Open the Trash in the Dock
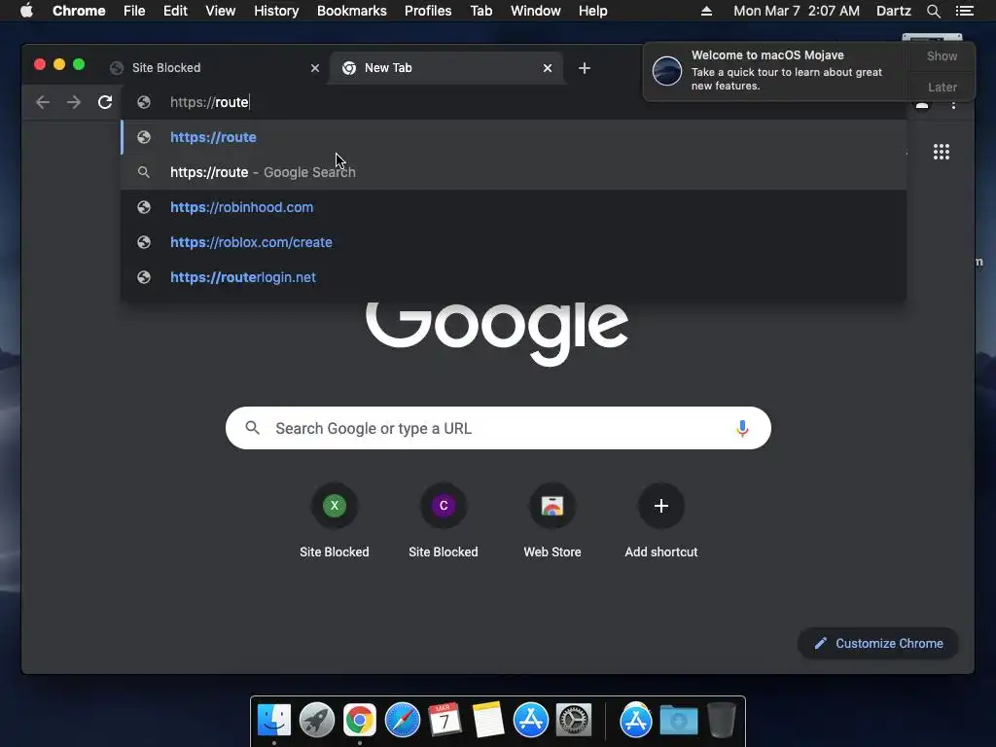Viewport: 996px width, 747px height. tap(722, 721)
